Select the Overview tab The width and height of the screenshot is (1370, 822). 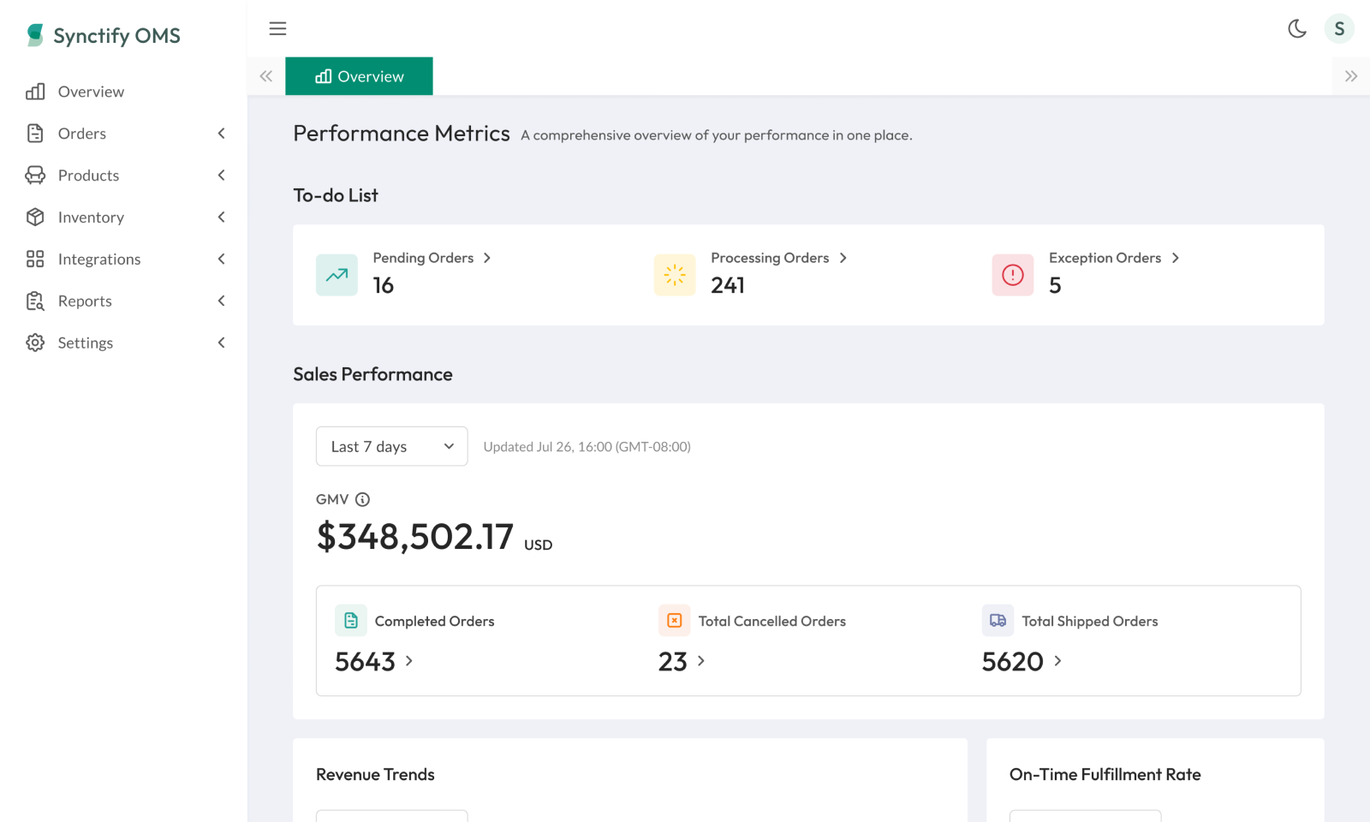(359, 76)
